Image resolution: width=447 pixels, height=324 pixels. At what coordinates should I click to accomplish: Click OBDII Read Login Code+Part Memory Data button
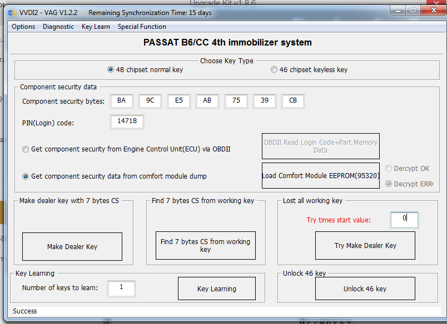(320, 146)
